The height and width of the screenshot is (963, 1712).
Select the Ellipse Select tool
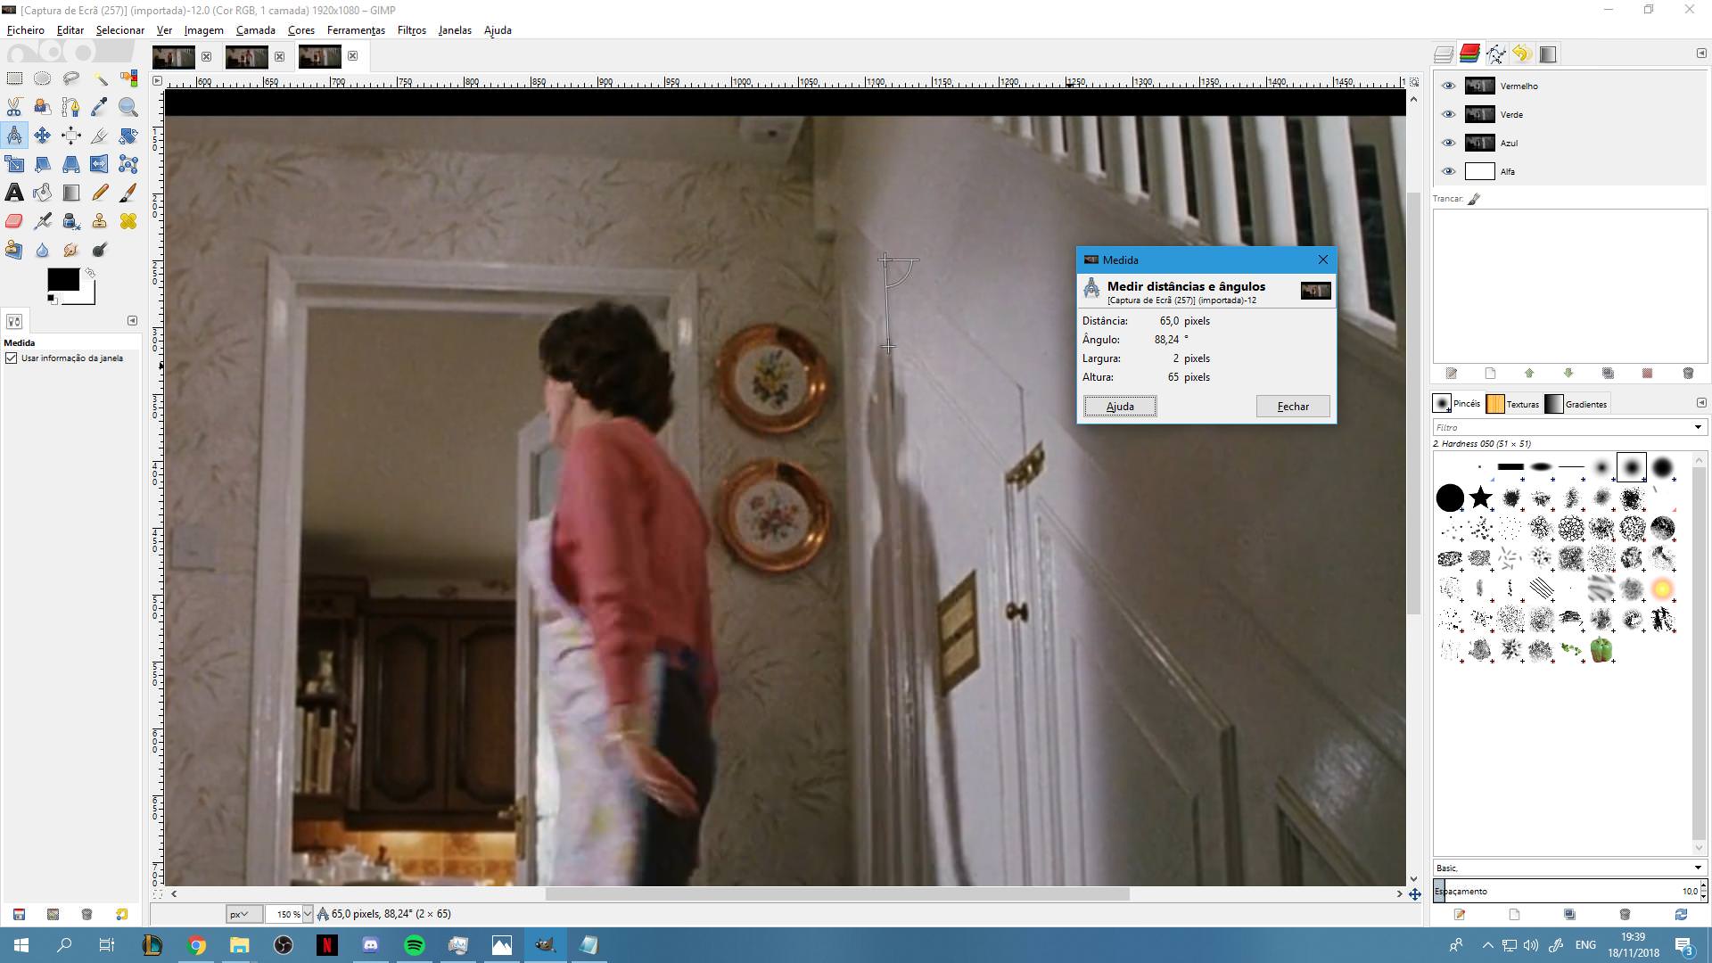[x=43, y=78]
